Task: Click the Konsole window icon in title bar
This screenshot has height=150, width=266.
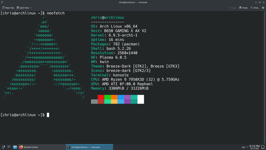Action: click(3, 2)
